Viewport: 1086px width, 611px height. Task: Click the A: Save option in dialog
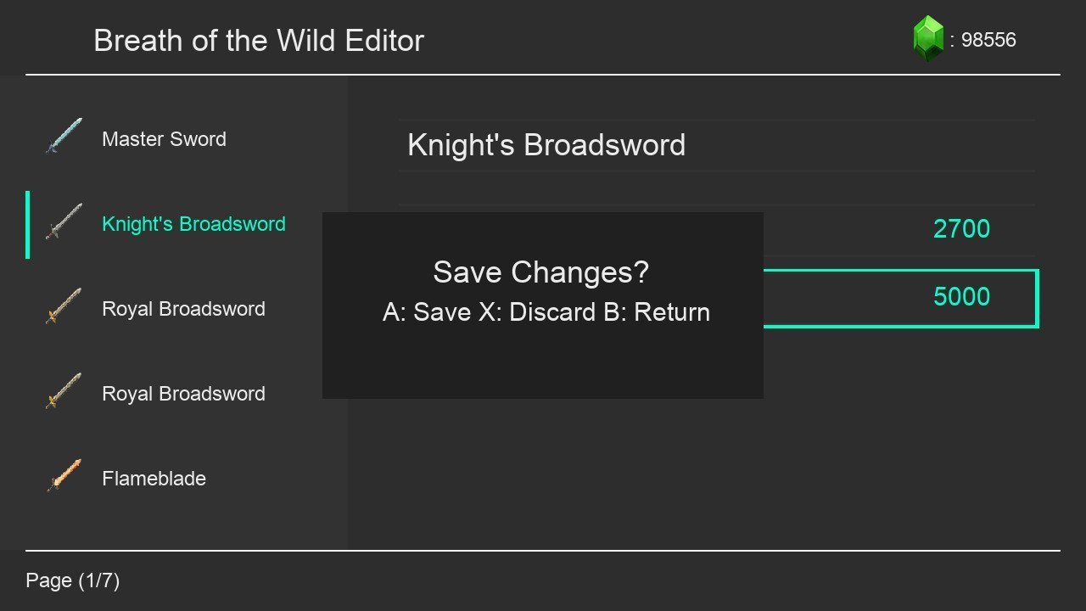coord(427,312)
